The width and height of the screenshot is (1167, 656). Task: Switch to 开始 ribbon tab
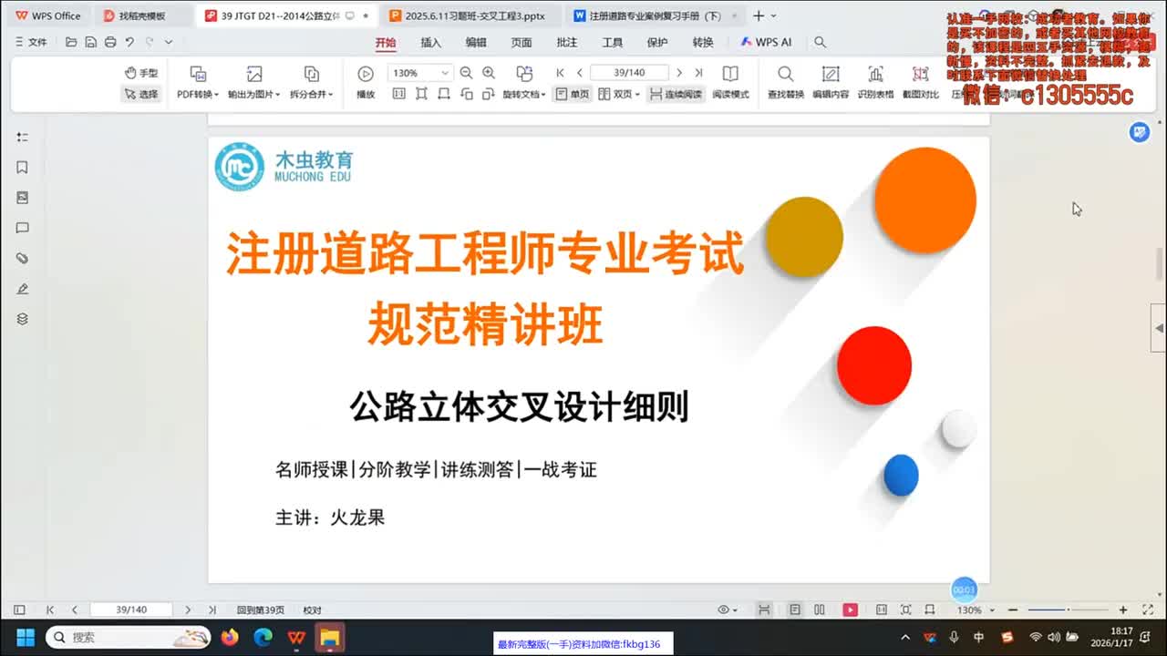(386, 42)
